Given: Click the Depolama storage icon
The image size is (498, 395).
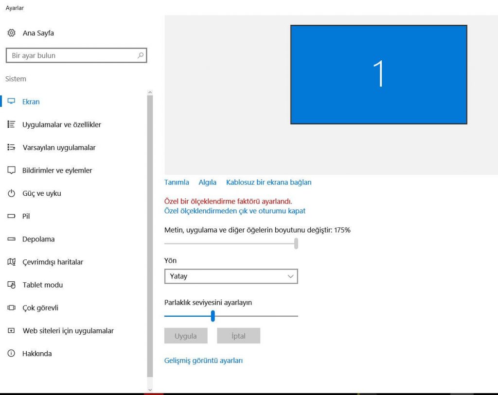Looking at the screenshot, I should click(x=12, y=239).
